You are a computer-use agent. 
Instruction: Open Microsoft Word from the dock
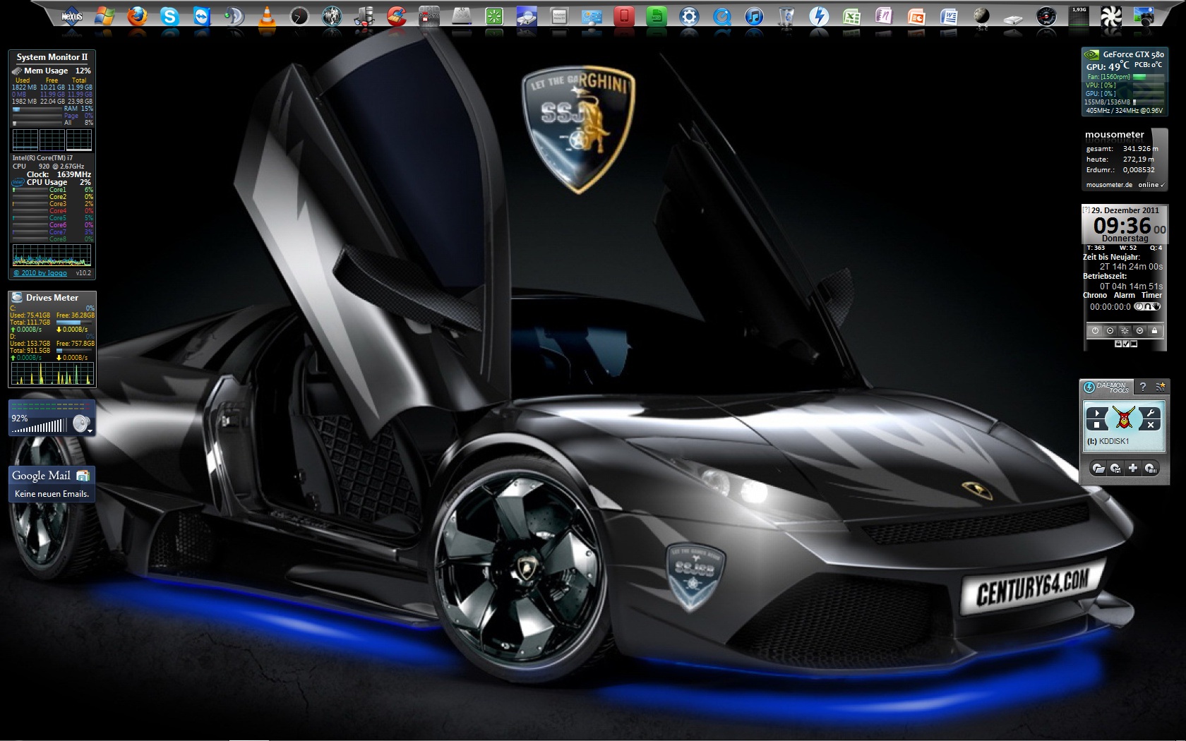coord(949,16)
